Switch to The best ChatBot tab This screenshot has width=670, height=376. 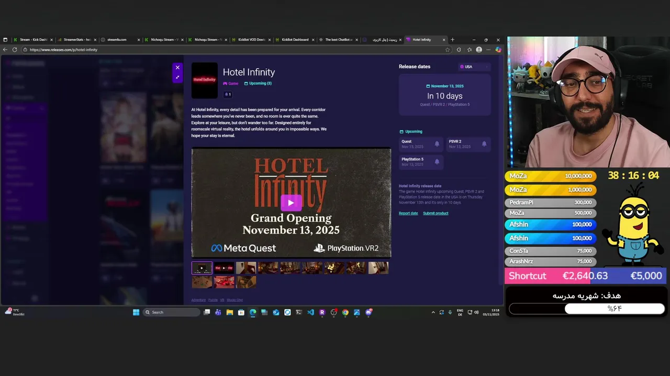(x=339, y=40)
